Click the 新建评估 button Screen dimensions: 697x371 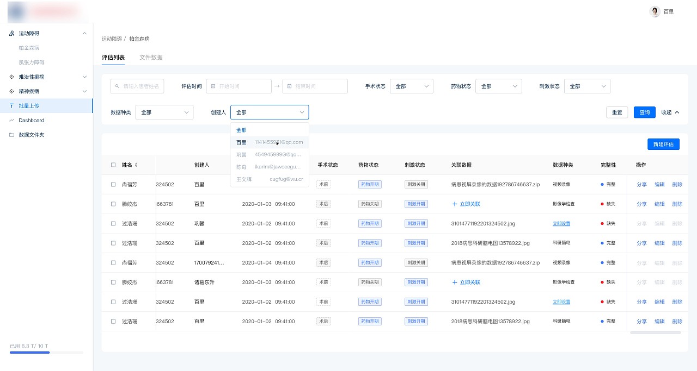663,144
